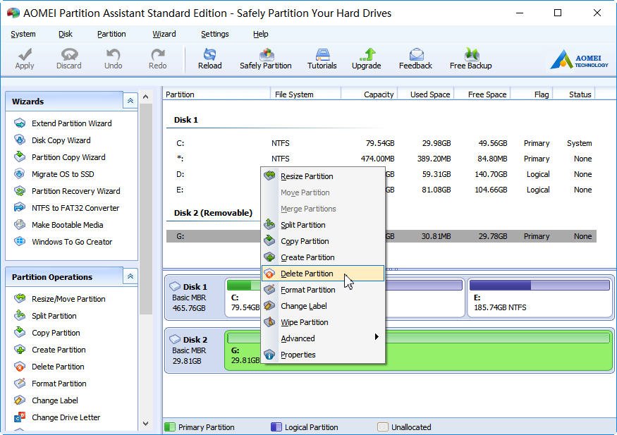Viewport: 617px width, 435px height.
Task: Choose Delete Partition in context menu
Action: pyautogui.click(x=323, y=274)
